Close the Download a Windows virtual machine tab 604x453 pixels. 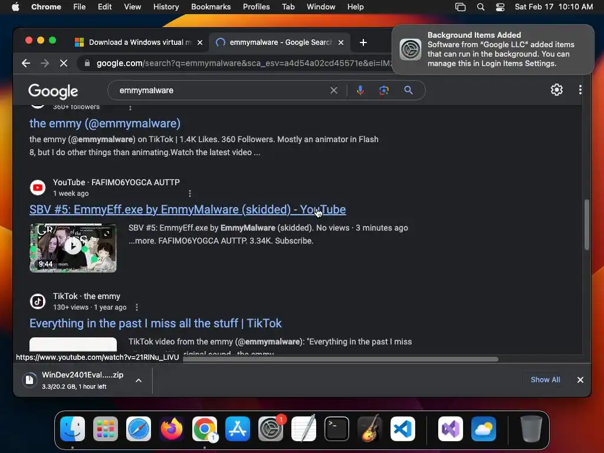click(200, 42)
